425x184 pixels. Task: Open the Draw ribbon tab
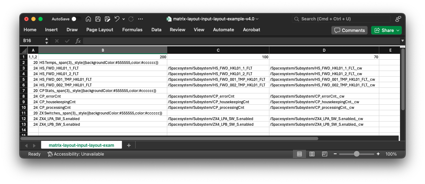(72, 30)
